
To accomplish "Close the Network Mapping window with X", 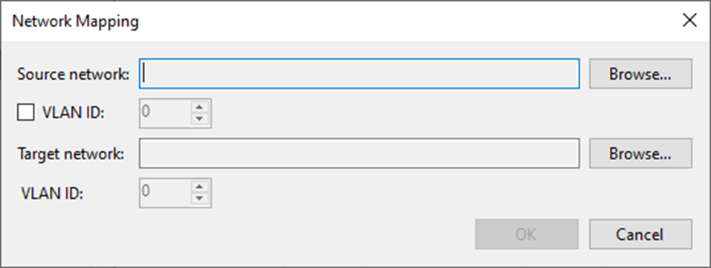I will pyautogui.click(x=689, y=20).
